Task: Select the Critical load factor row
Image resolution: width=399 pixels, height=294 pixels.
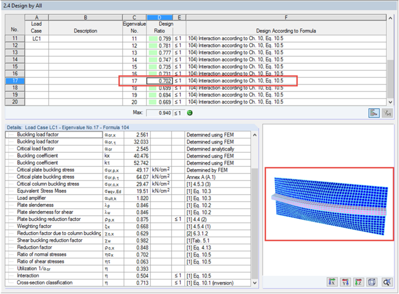Action: point(128,149)
